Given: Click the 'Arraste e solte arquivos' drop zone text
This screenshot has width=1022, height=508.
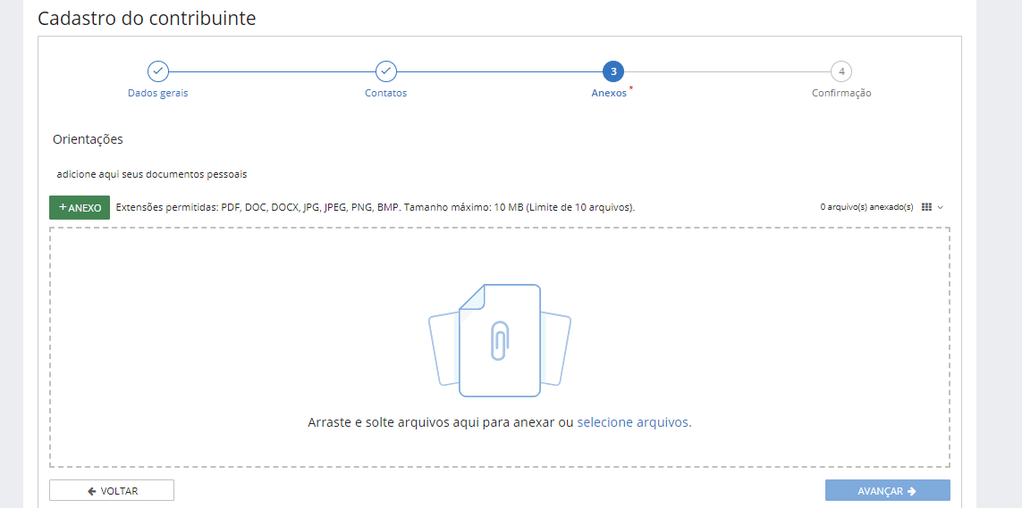Looking at the screenshot, I should tap(439, 422).
